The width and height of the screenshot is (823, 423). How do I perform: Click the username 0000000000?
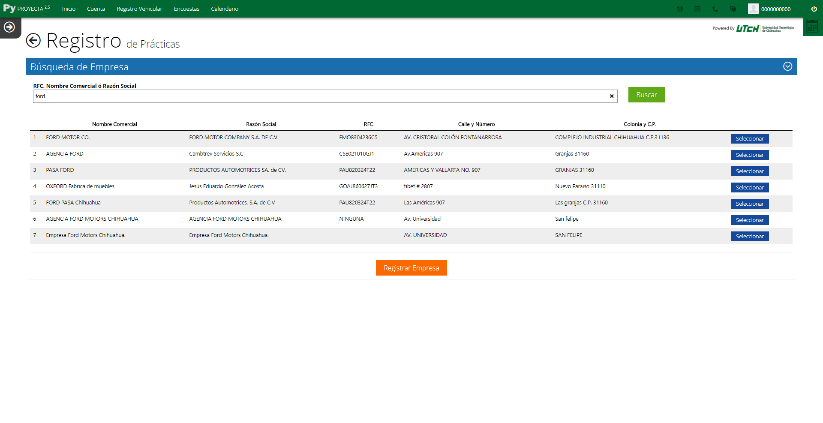tap(776, 9)
